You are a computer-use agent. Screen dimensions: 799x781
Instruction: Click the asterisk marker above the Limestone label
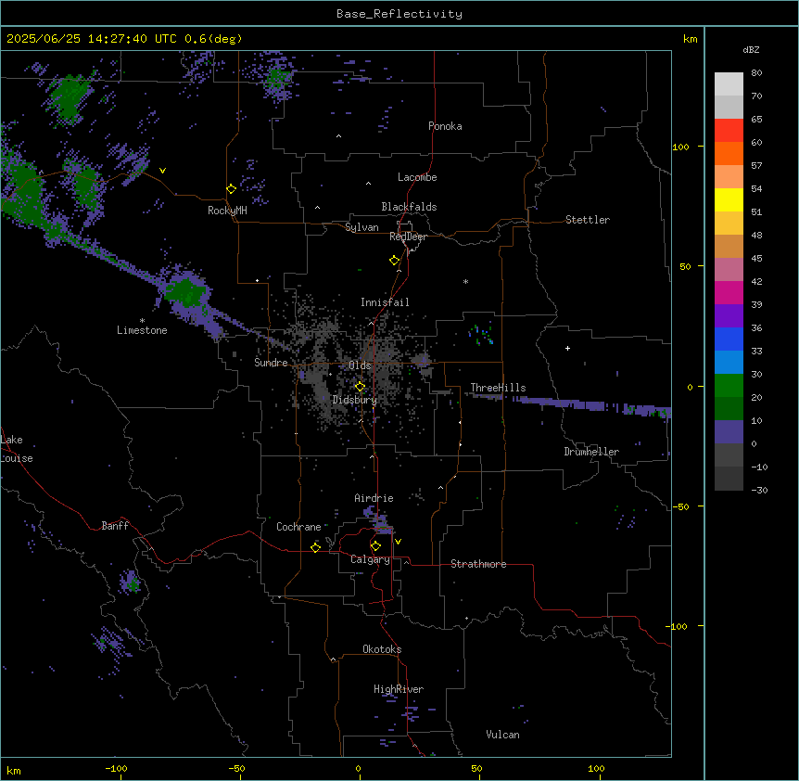coord(142,321)
